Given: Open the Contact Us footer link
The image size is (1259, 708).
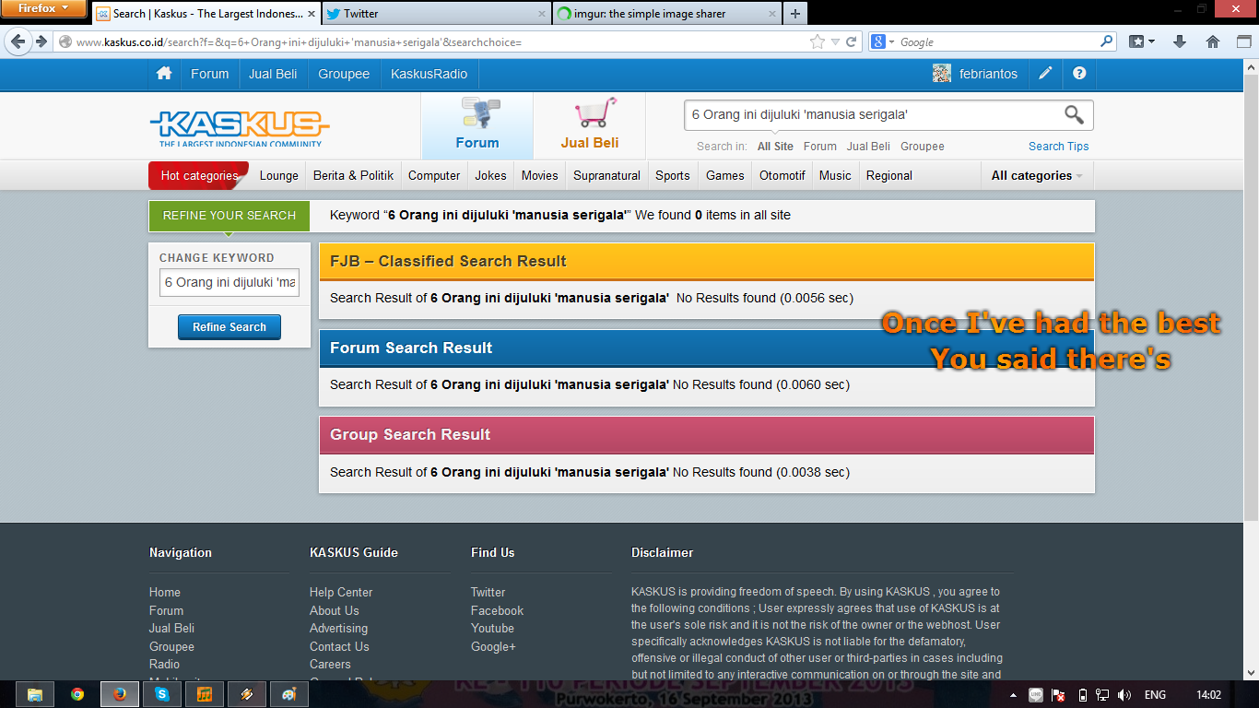Looking at the screenshot, I should 339,646.
